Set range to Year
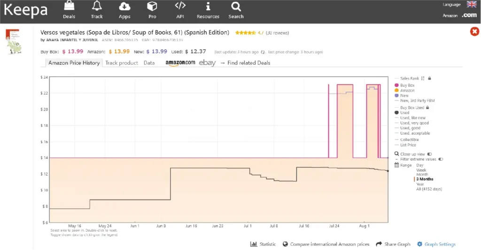The image size is (481, 250). coord(420,184)
